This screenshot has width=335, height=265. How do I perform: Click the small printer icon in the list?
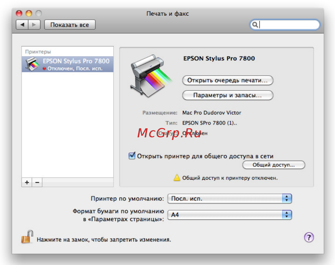coord(32,64)
